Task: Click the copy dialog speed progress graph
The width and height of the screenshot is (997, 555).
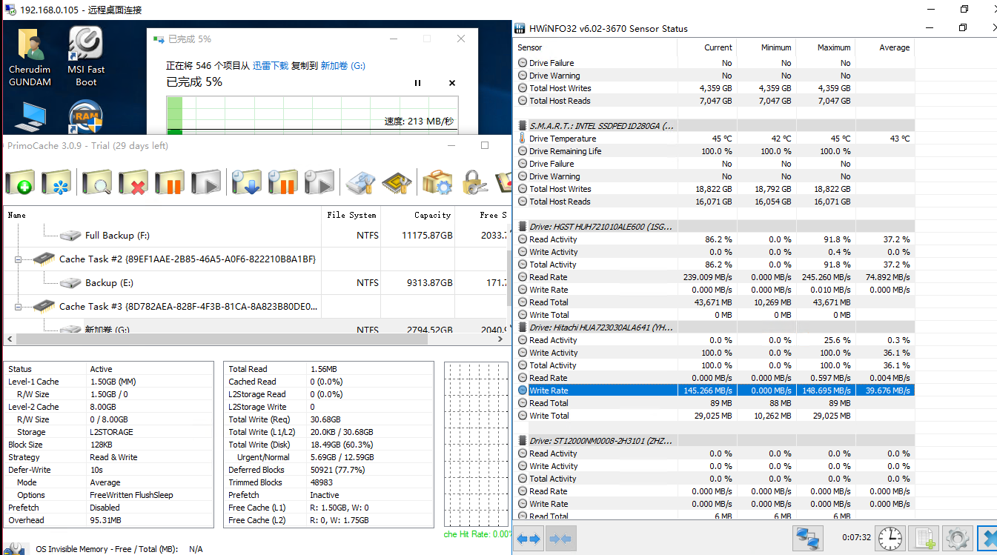Action: pyautogui.click(x=312, y=115)
